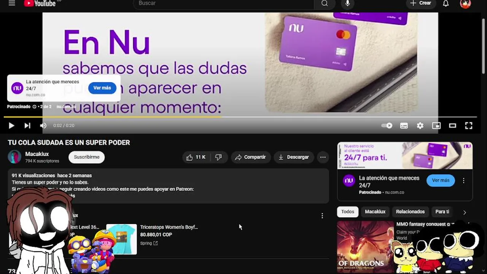Open the ad info icon next to Patrocinado
The image size is (487, 274).
pos(34,107)
